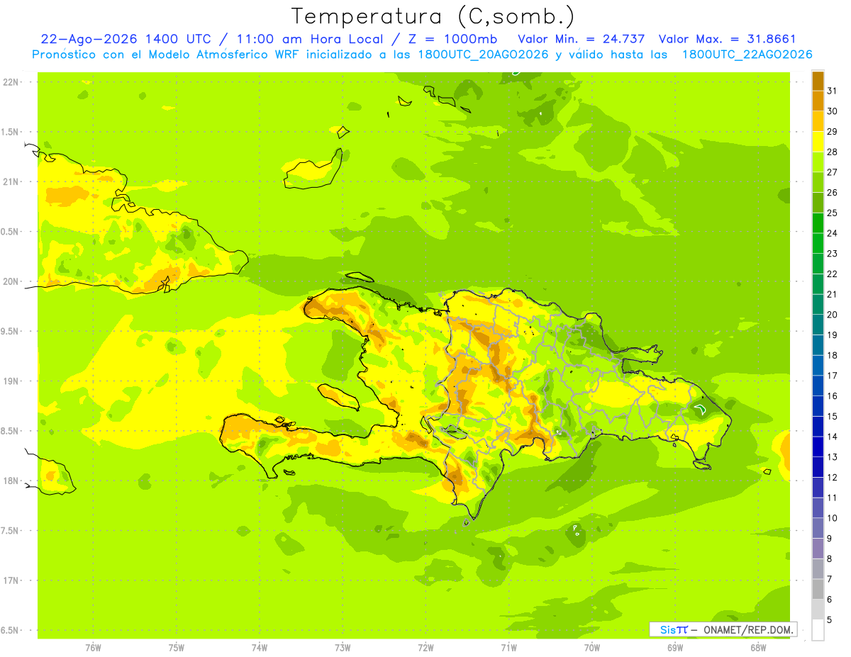The width and height of the screenshot is (851, 657).
Task: Click the legend value "13"
Action: [833, 457]
